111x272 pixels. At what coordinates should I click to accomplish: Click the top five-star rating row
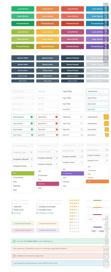(x=74, y=200)
